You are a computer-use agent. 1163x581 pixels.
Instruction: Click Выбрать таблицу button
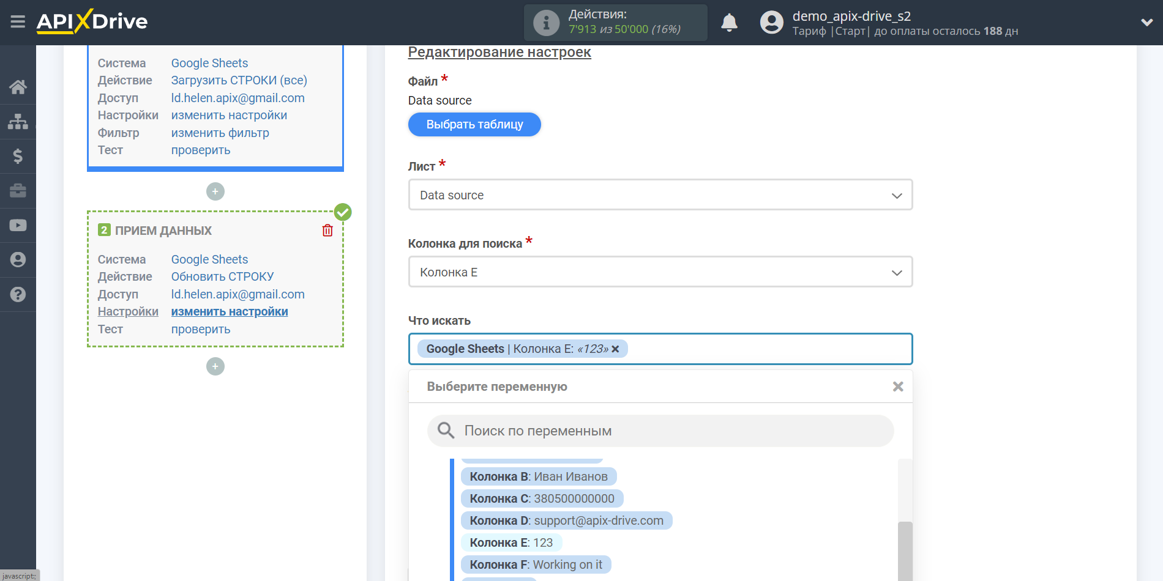[x=474, y=125]
